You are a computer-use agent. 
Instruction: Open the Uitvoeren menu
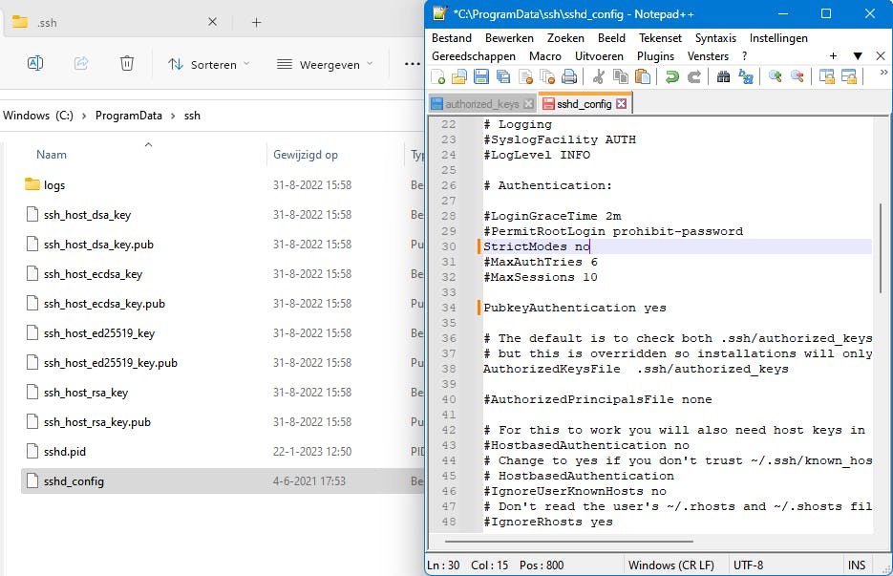pos(599,56)
